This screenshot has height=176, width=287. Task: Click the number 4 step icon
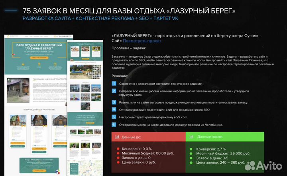click(x=114, y=110)
